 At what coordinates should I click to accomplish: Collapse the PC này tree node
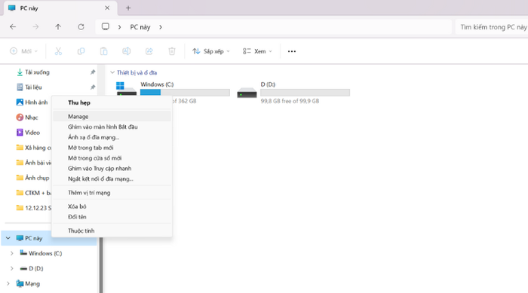click(x=8, y=238)
